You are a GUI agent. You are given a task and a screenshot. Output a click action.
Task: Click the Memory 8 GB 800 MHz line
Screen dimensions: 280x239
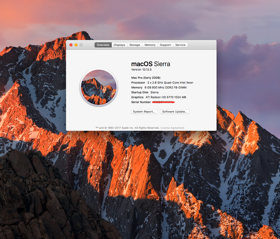tap(159, 87)
